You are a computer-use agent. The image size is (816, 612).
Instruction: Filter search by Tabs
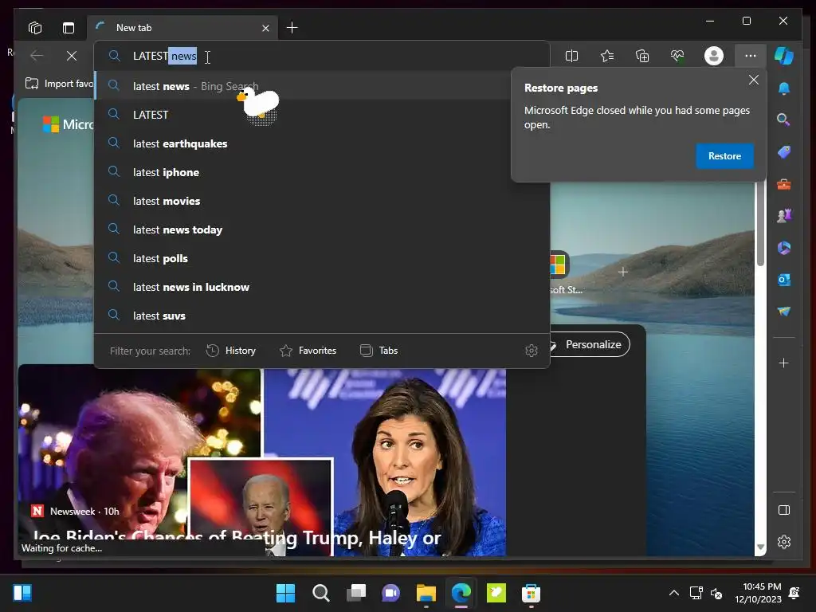pos(379,351)
